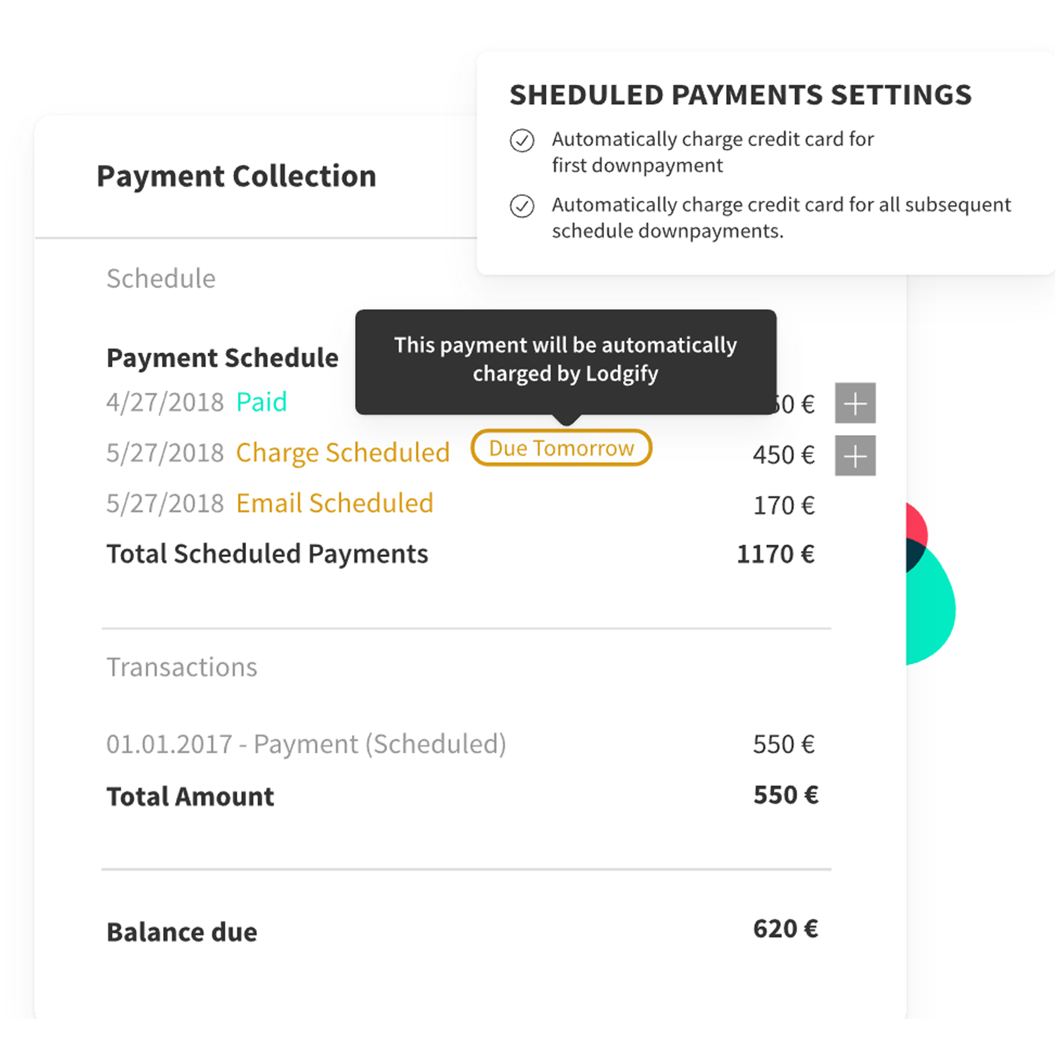Click the plus icon beside the Paid row
1060x1060 pixels.
[x=855, y=403]
